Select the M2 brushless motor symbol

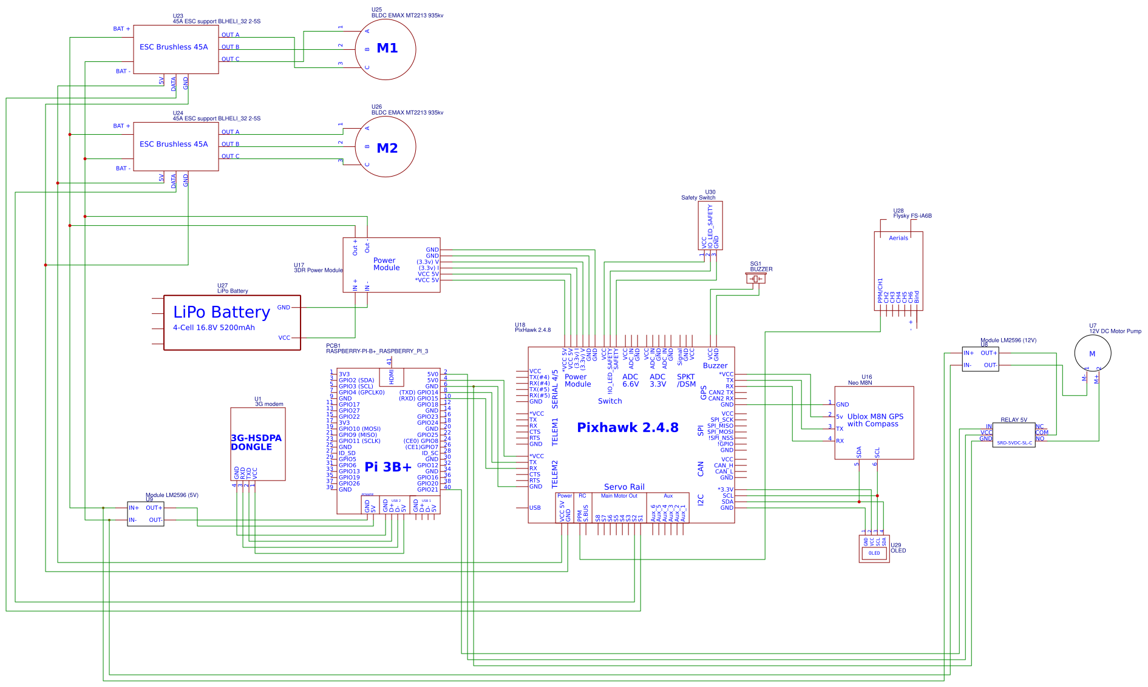[385, 147]
